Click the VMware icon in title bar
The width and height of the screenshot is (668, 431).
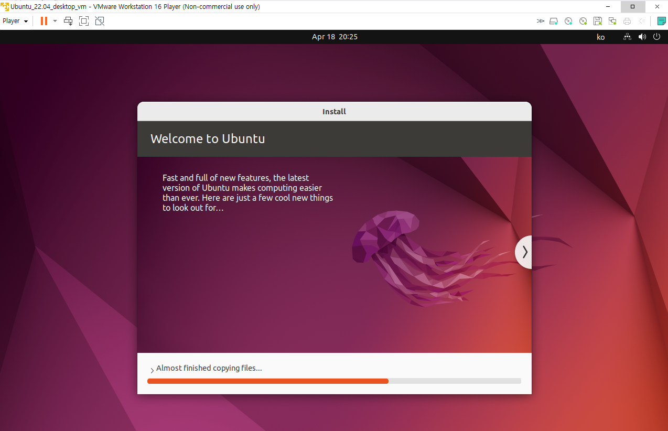(5, 7)
